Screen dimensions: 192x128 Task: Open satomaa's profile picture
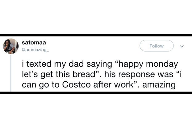pyautogui.click(x=11, y=46)
